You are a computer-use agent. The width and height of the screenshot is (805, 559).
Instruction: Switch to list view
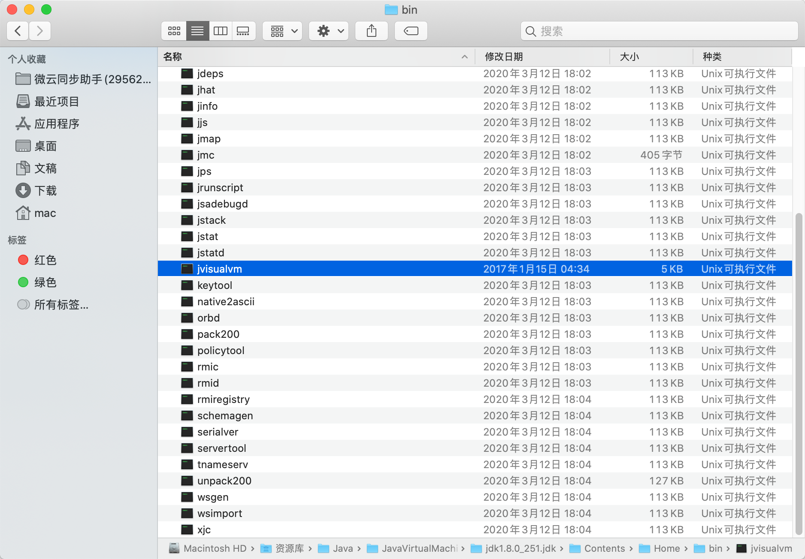pos(197,31)
